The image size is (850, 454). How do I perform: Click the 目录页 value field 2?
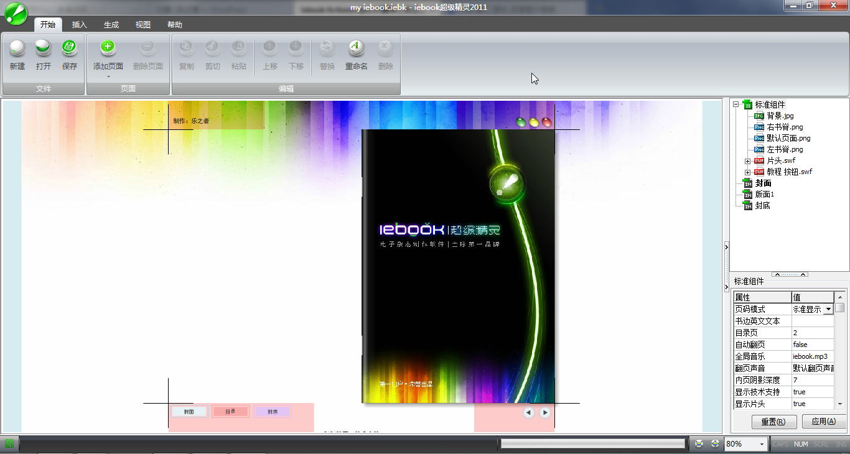(x=812, y=333)
